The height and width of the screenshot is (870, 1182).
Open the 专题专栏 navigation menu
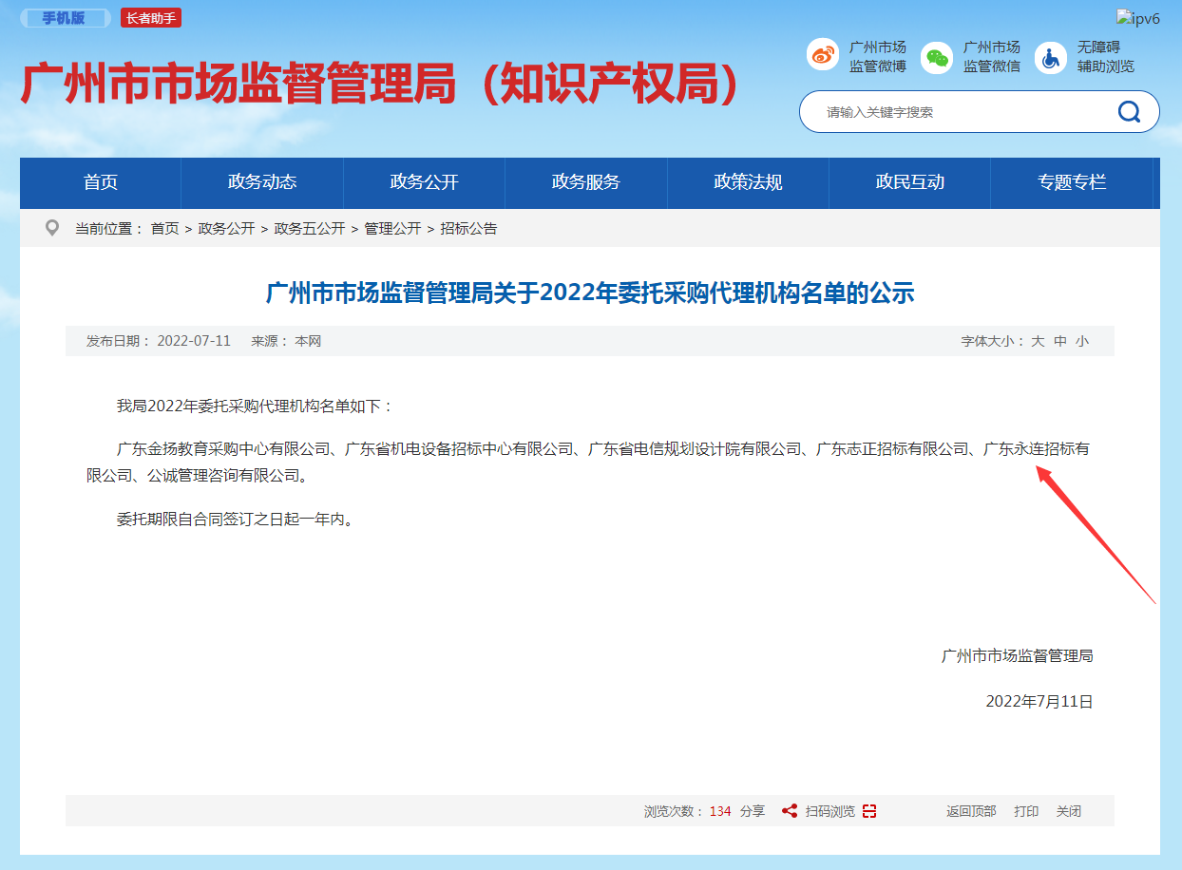click(1072, 182)
